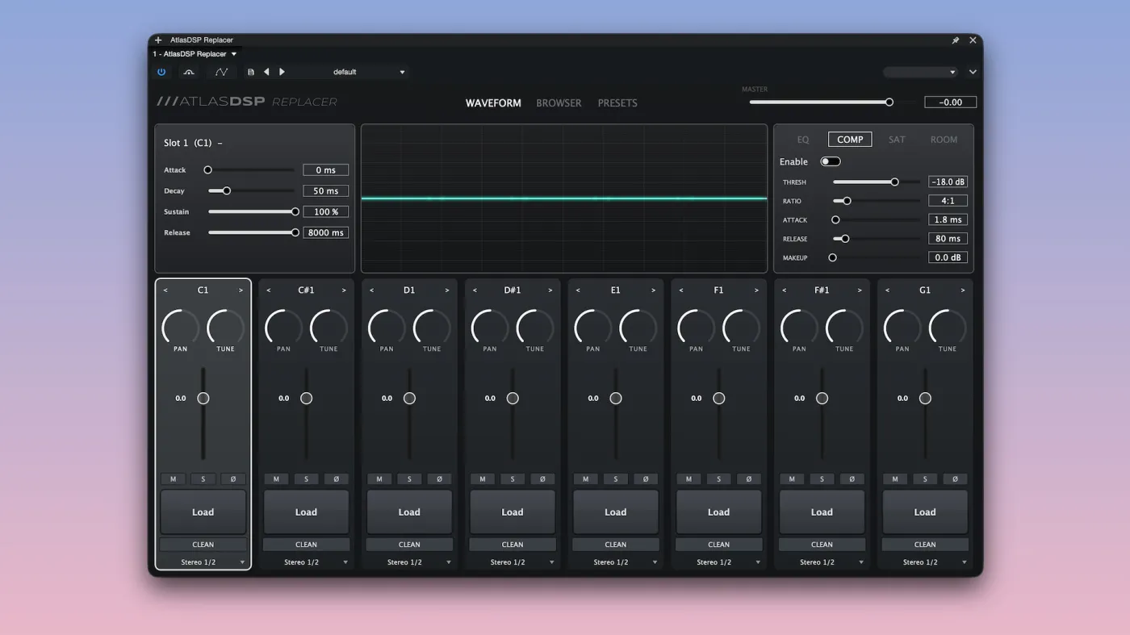Mute the E1 slot with its M button

(x=586, y=479)
